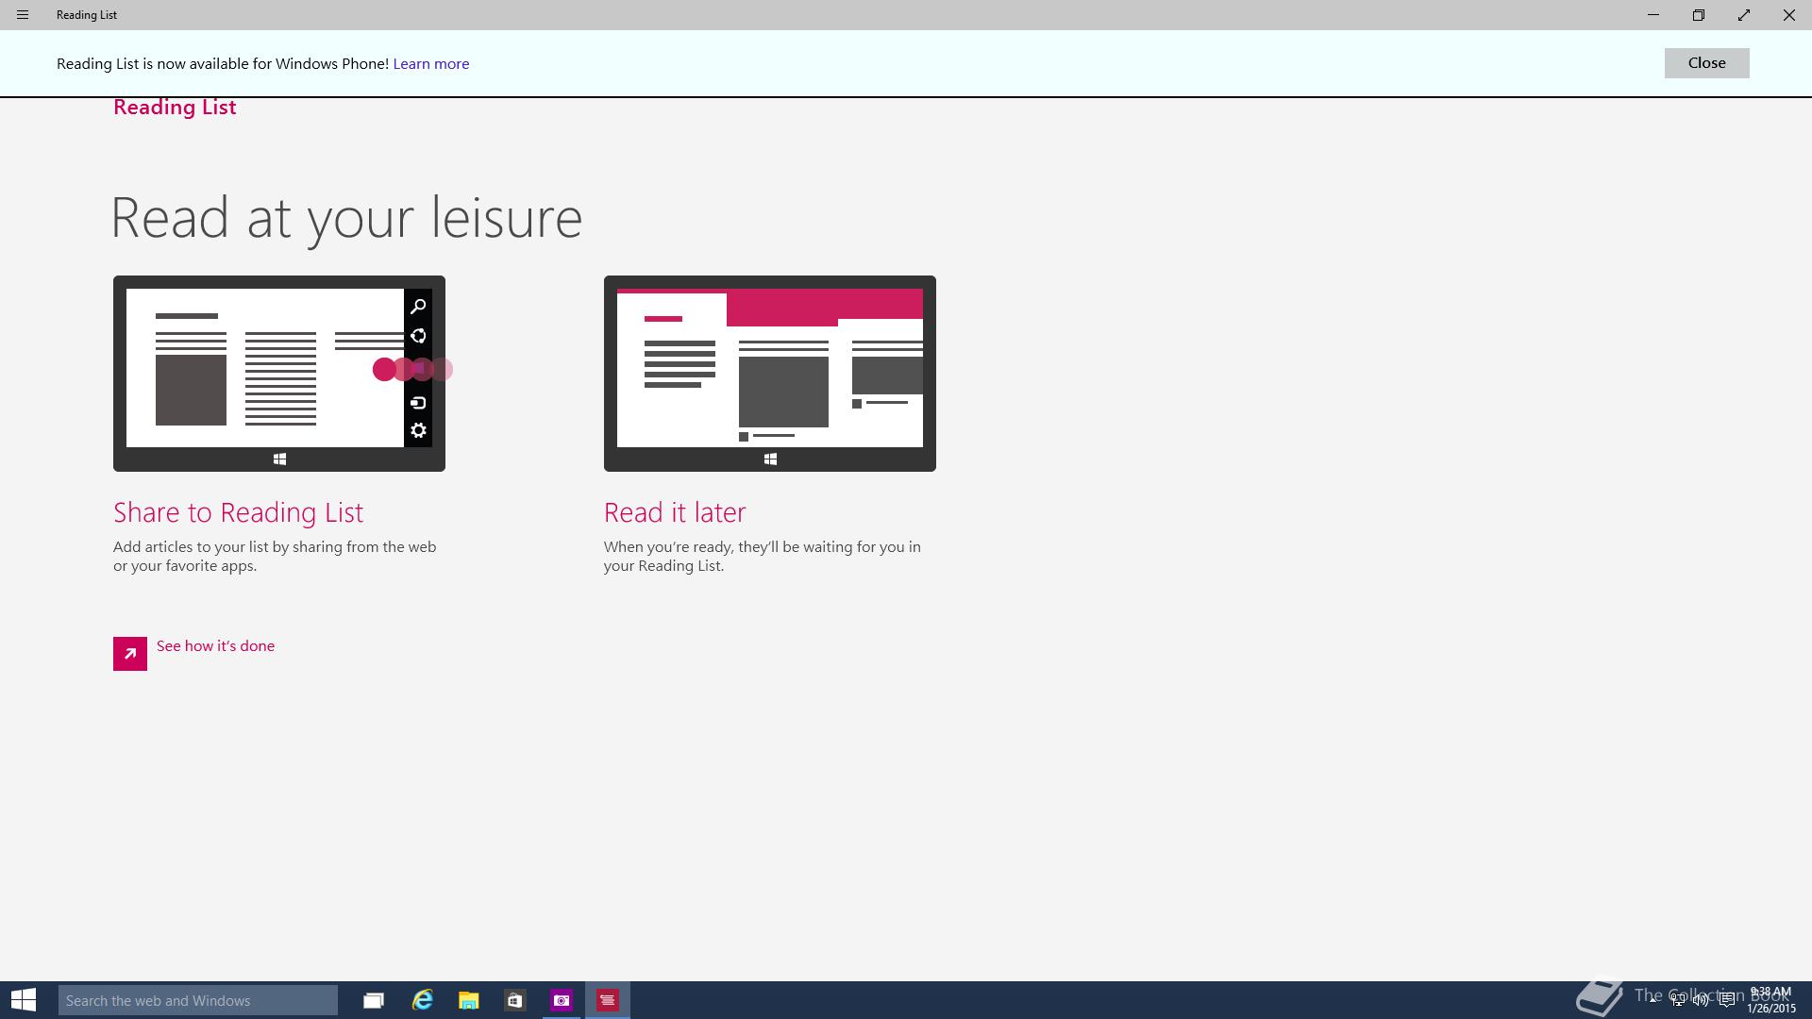This screenshot has height=1019, width=1812.
Task: Minimize the Reading List window
Action: pyautogui.click(x=1653, y=15)
